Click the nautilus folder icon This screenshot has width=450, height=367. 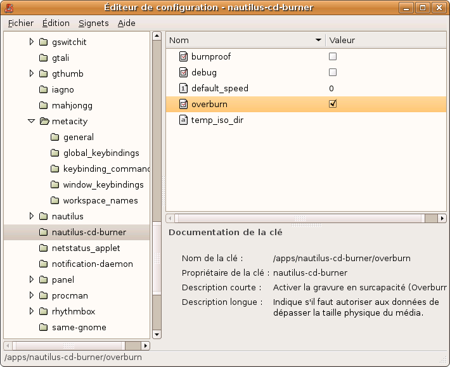click(43, 216)
